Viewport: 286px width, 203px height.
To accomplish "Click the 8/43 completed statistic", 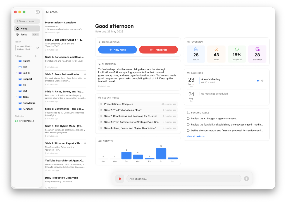I will [27, 121].
